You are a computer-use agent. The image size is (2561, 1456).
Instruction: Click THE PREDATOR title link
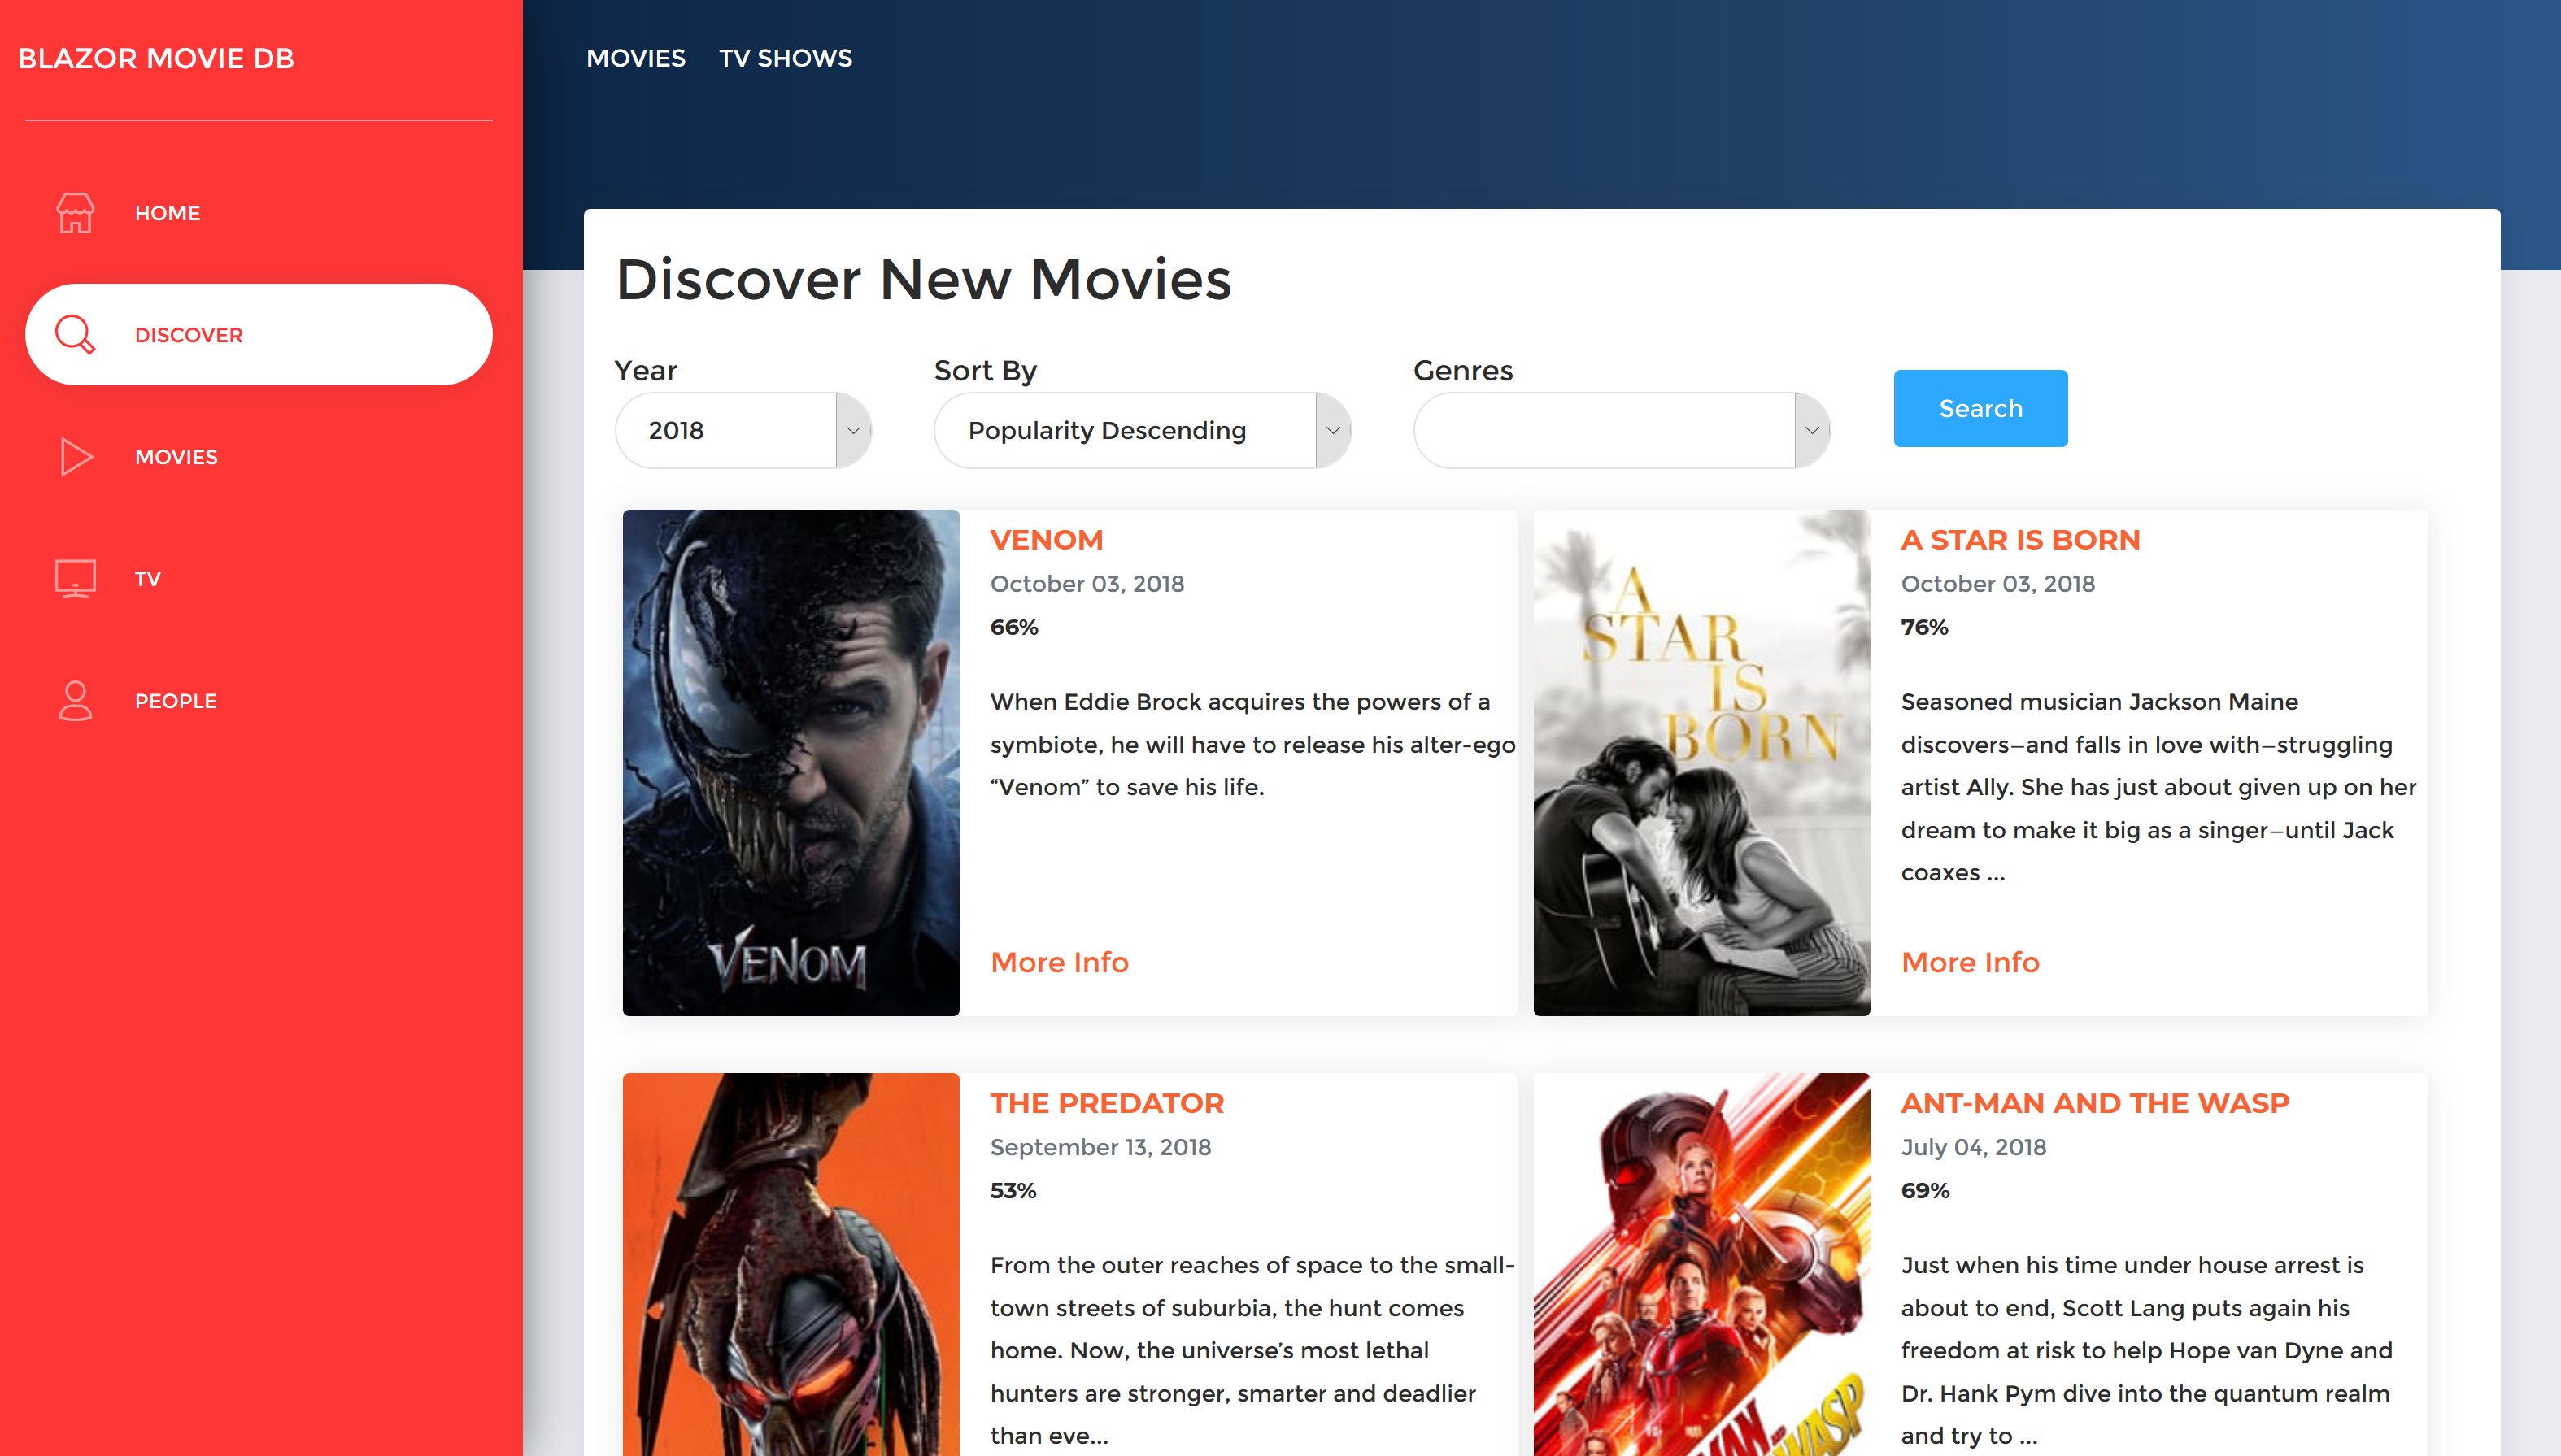click(x=1106, y=1103)
